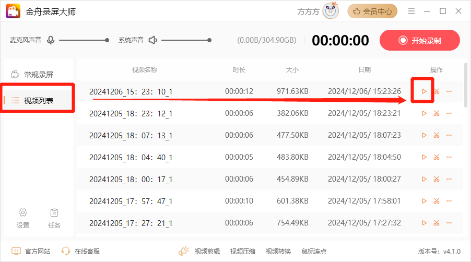The image size is (471, 262).
Task: Adjust the microphone volume slider
Action: (x=84, y=40)
